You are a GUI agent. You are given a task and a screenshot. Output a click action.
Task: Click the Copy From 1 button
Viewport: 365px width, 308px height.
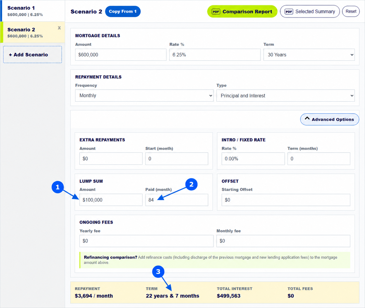pos(123,11)
